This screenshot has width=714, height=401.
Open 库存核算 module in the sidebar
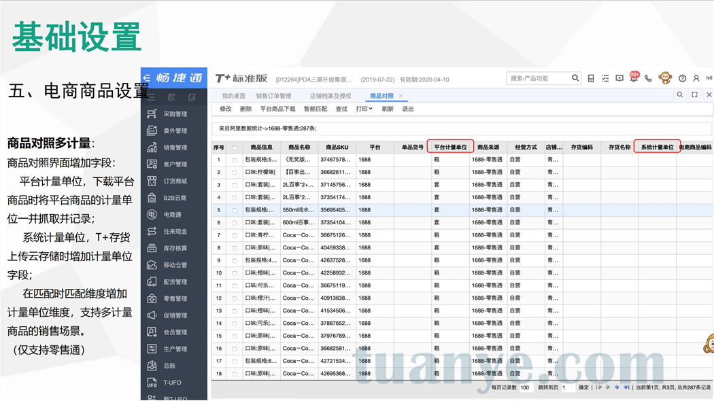174,248
